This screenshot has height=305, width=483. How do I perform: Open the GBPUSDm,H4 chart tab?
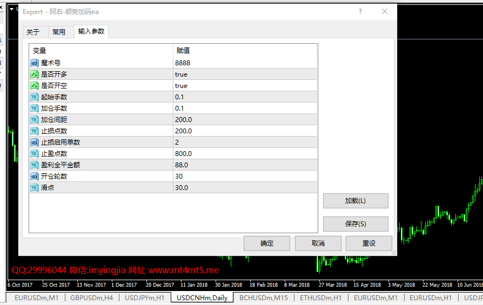click(91, 298)
